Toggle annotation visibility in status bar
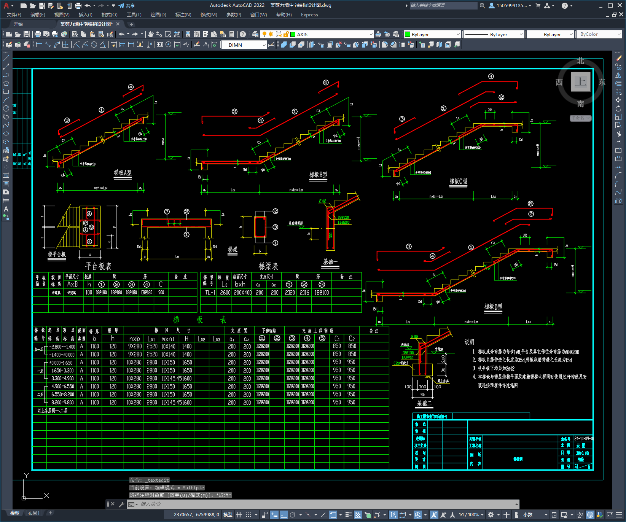 pyautogui.click(x=434, y=515)
